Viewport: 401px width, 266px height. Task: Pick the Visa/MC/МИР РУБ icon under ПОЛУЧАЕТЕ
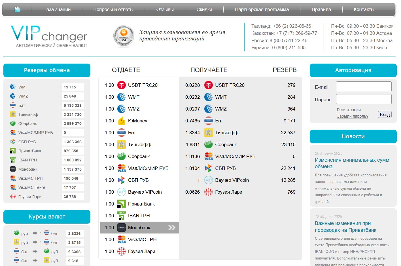[x=209, y=156]
